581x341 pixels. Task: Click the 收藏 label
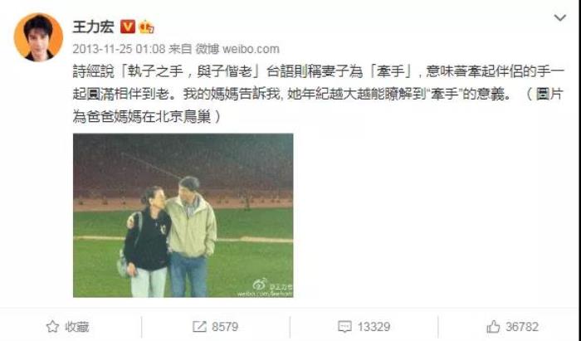coord(76,327)
